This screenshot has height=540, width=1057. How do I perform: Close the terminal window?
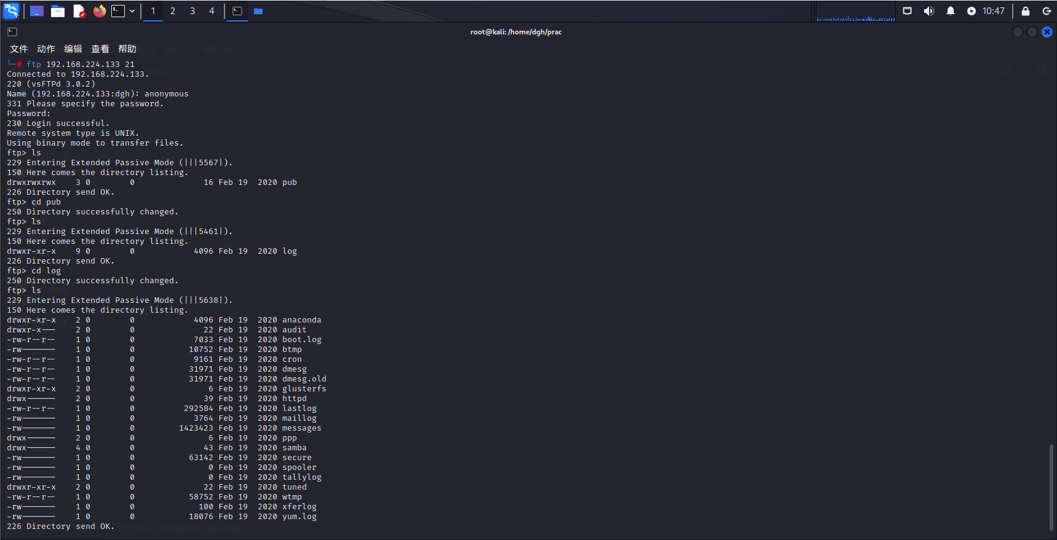tap(1047, 32)
